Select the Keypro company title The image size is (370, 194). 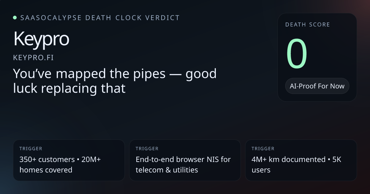[x=41, y=39]
